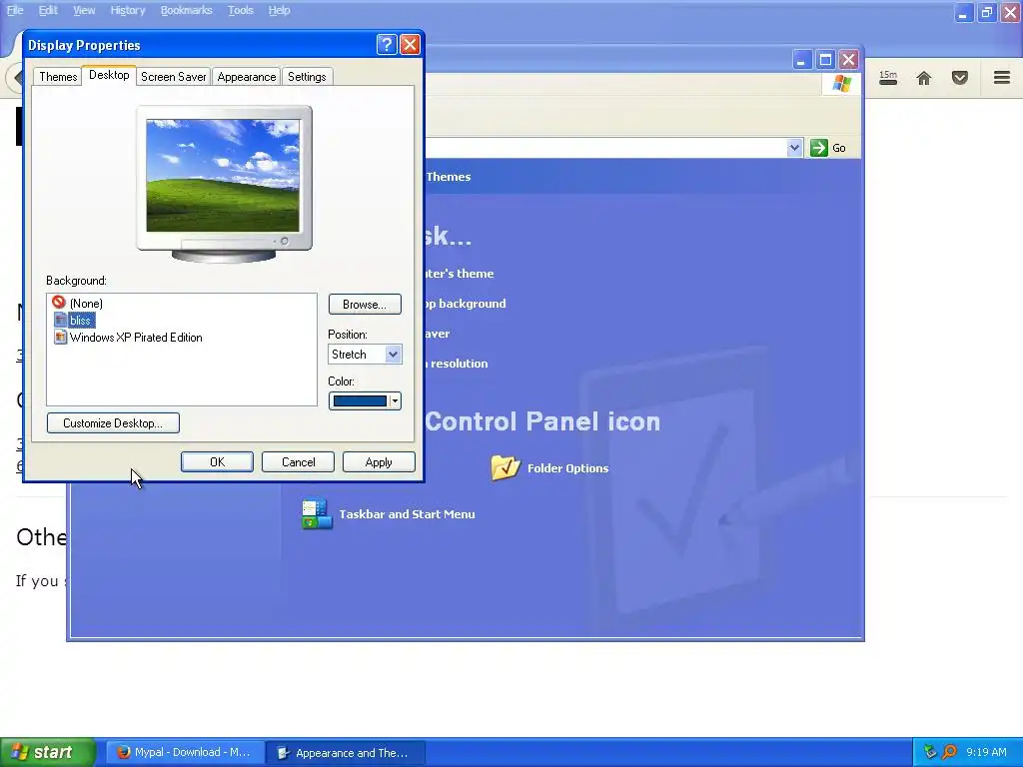Click the screen resolution task link
The height and width of the screenshot is (767, 1023).
point(456,364)
